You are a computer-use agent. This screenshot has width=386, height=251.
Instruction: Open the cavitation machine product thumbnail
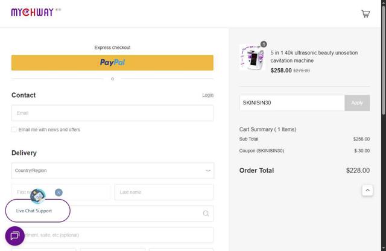click(x=253, y=57)
